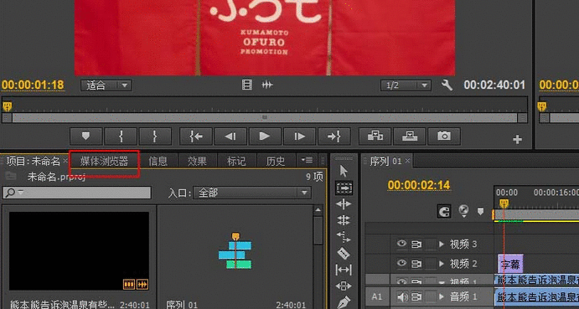The width and height of the screenshot is (579, 309).
Task: Step forward one frame
Action: tap(299, 136)
